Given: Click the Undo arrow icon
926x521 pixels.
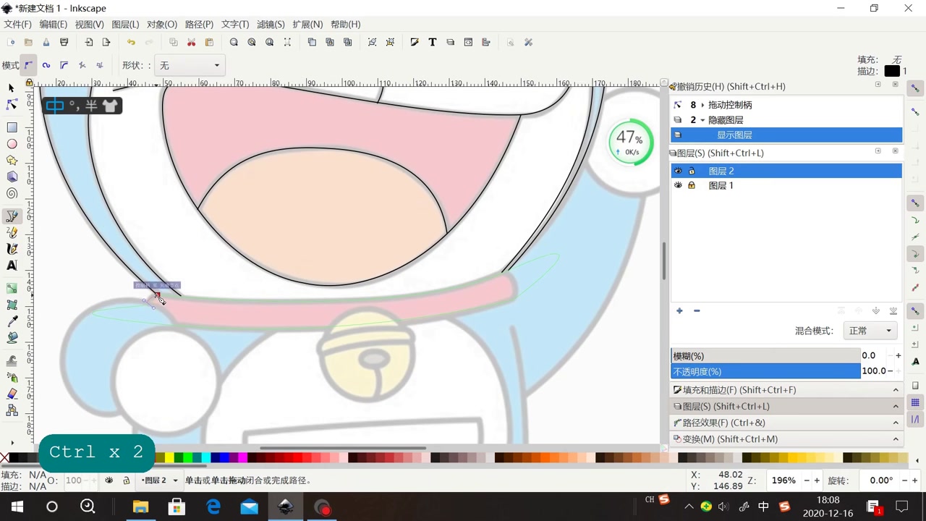Looking at the screenshot, I should click(x=131, y=42).
